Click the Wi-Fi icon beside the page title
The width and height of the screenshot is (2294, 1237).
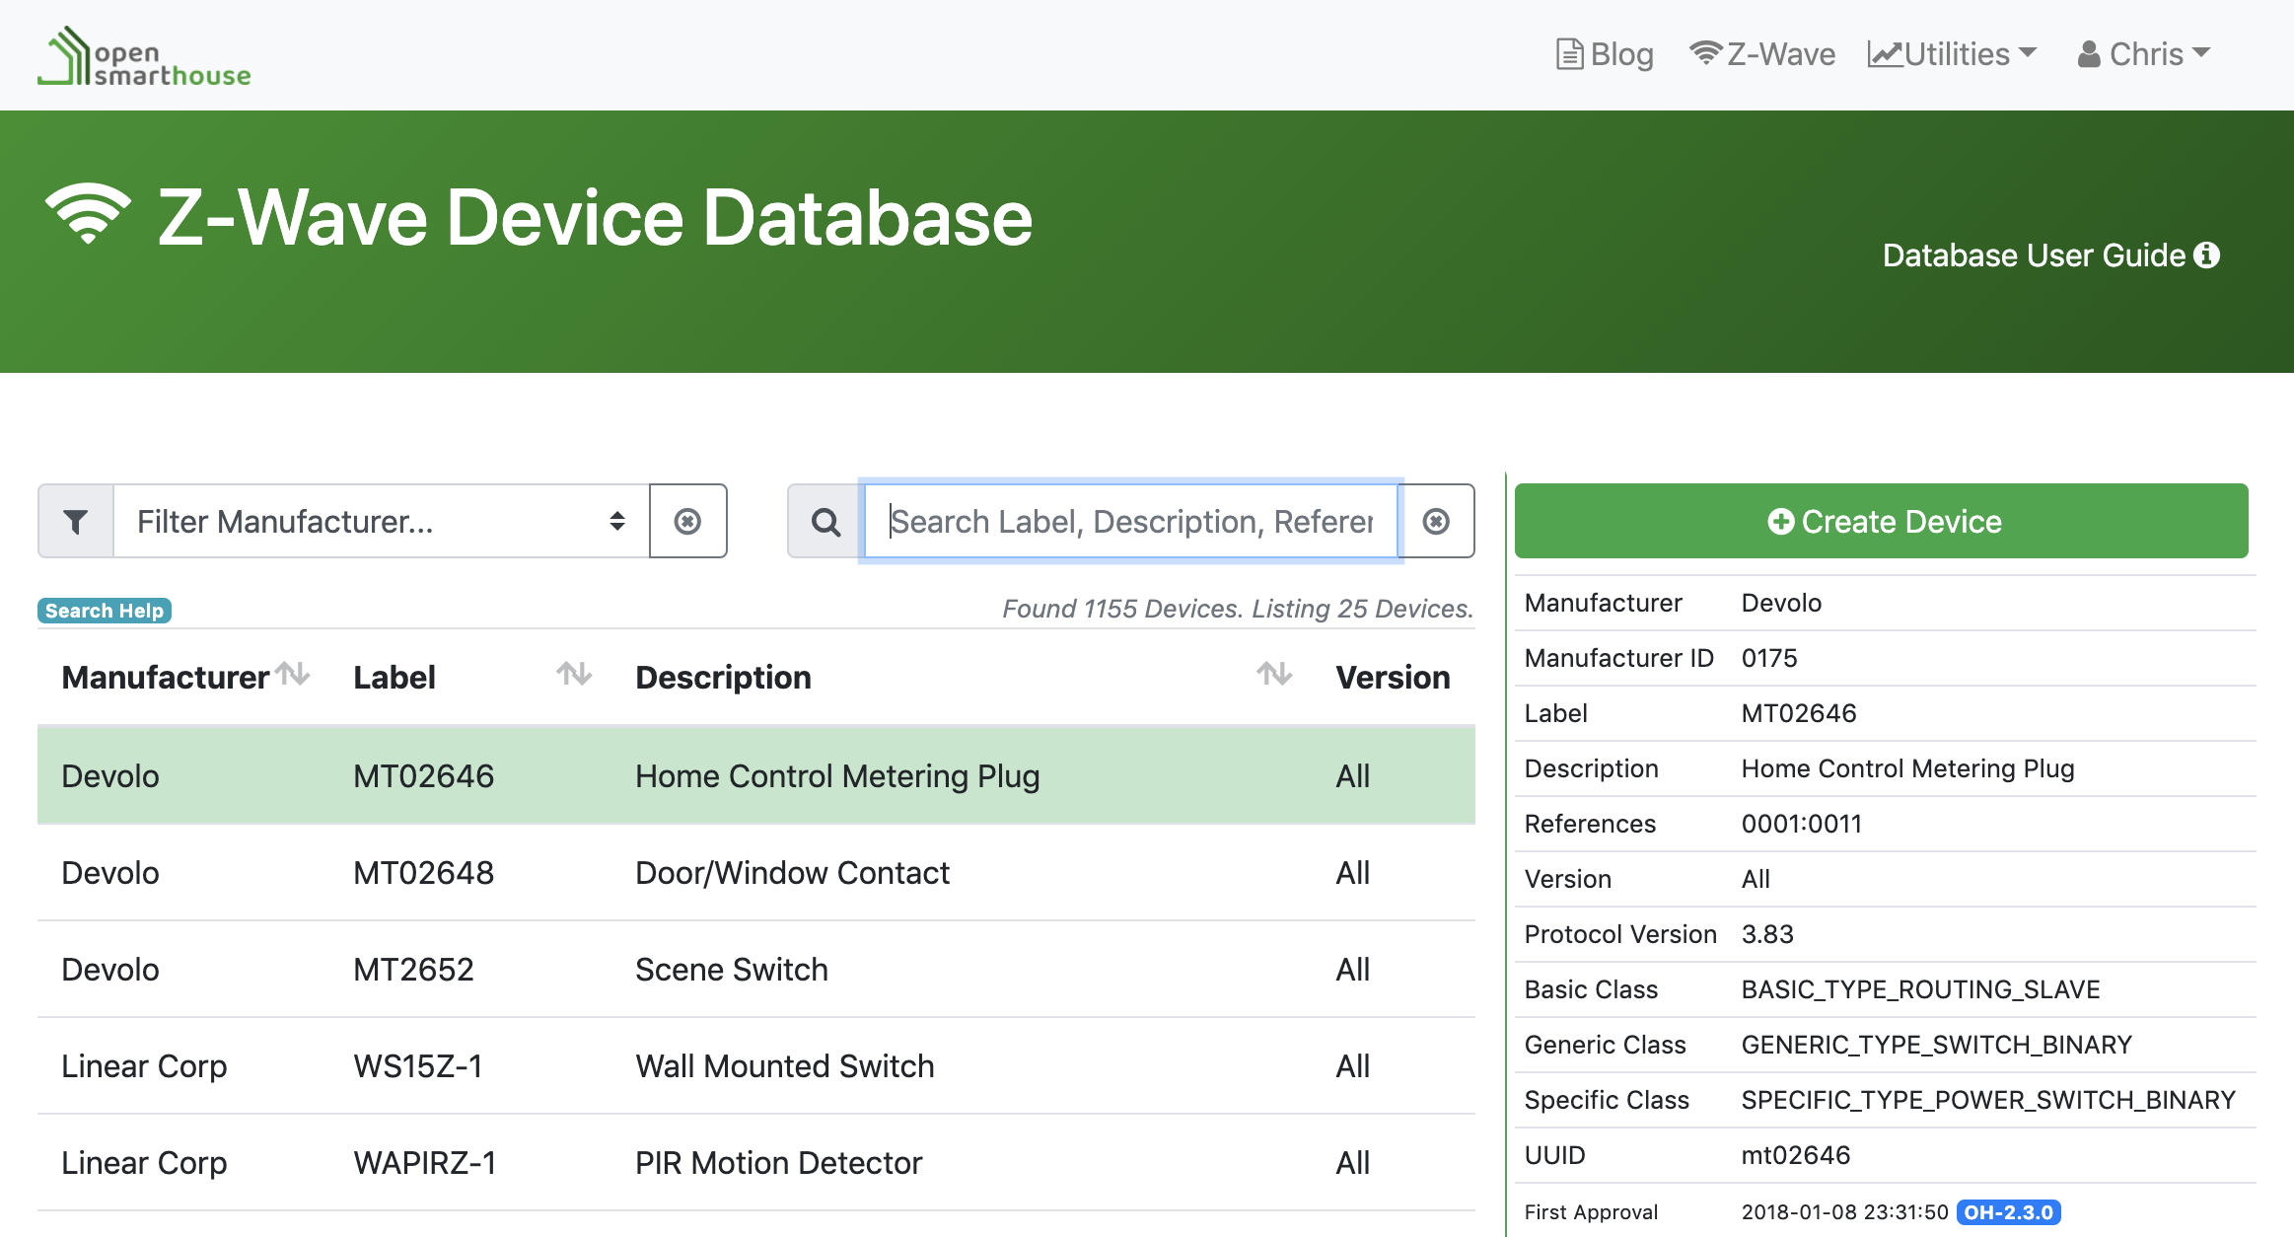pyautogui.click(x=88, y=214)
